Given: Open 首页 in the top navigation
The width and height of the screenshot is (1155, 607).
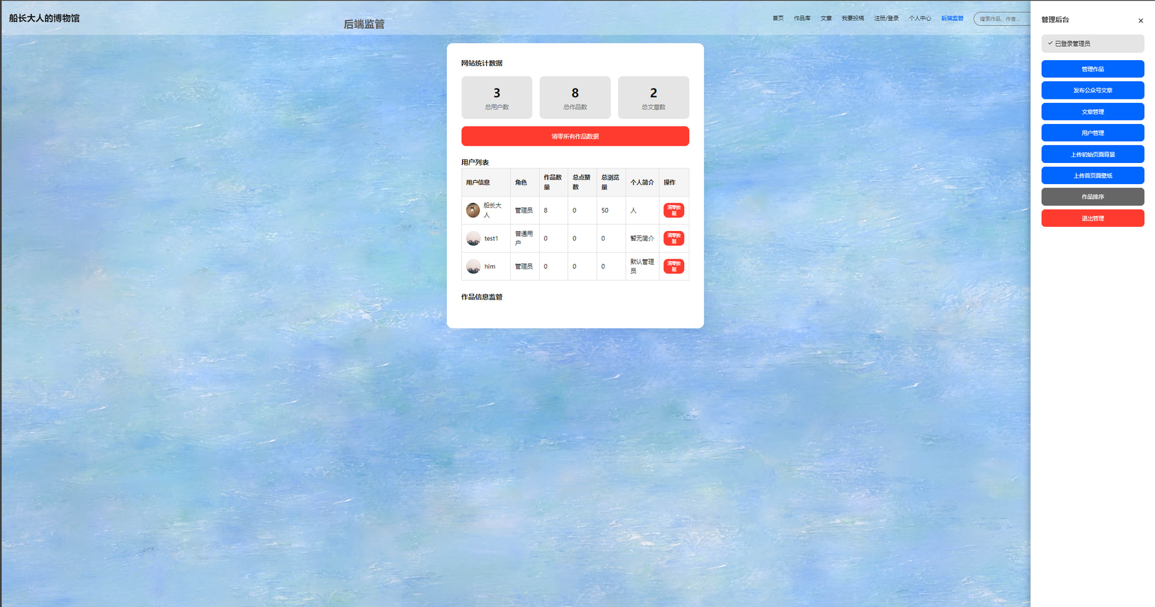Looking at the screenshot, I should pyautogui.click(x=778, y=18).
